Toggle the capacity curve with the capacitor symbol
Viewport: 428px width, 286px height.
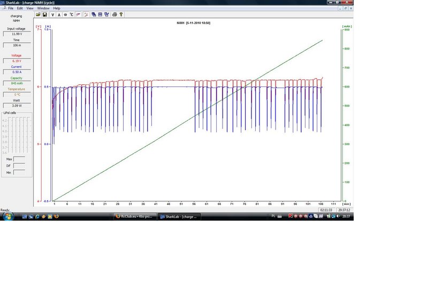point(65,15)
